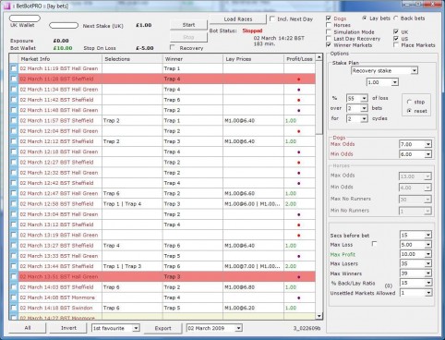Check the 13:51 Hall Green row checkbox

pos(13,276)
